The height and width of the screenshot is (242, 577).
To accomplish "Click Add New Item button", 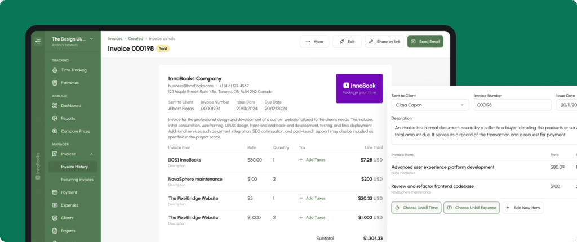I will pos(522,208).
